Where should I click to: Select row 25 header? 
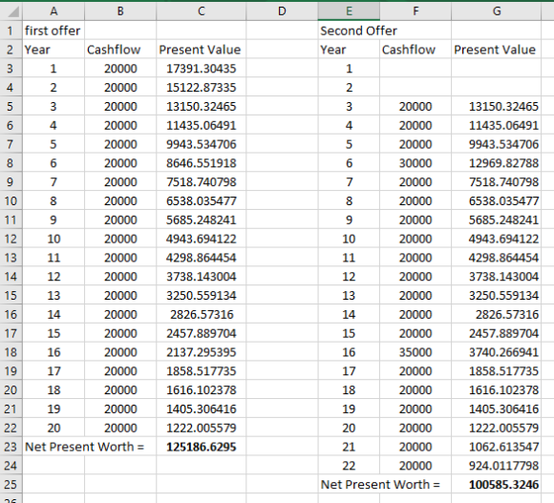coord(11,485)
